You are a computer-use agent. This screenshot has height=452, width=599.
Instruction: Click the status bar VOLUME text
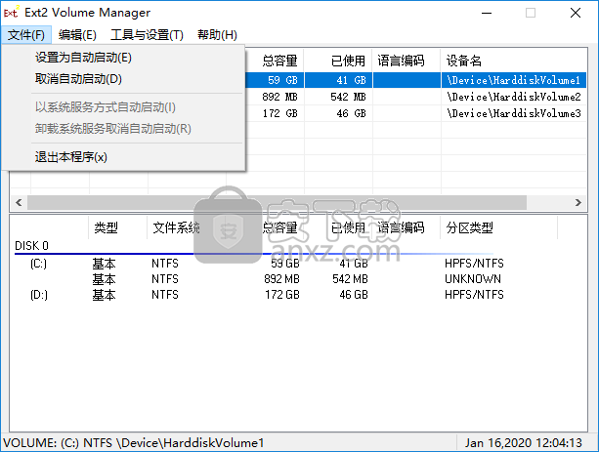pyautogui.click(x=134, y=443)
